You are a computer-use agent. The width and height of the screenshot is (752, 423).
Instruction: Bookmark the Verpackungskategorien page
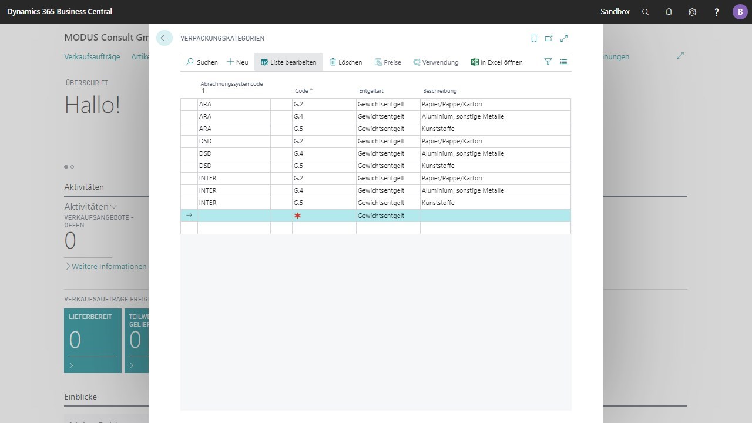pyautogui.click(x=534, y=38)
